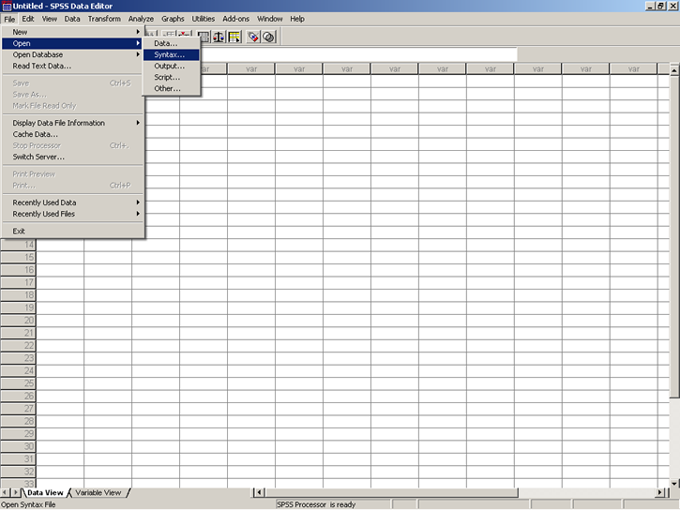Select row header 14
The height and width of the screenshot is (510, 680).
(18, 245)
